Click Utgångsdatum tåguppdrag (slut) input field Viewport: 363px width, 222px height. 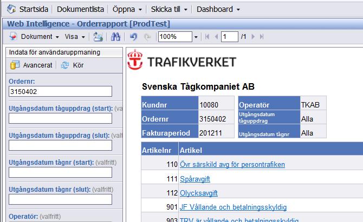click(x=60, y=145)
